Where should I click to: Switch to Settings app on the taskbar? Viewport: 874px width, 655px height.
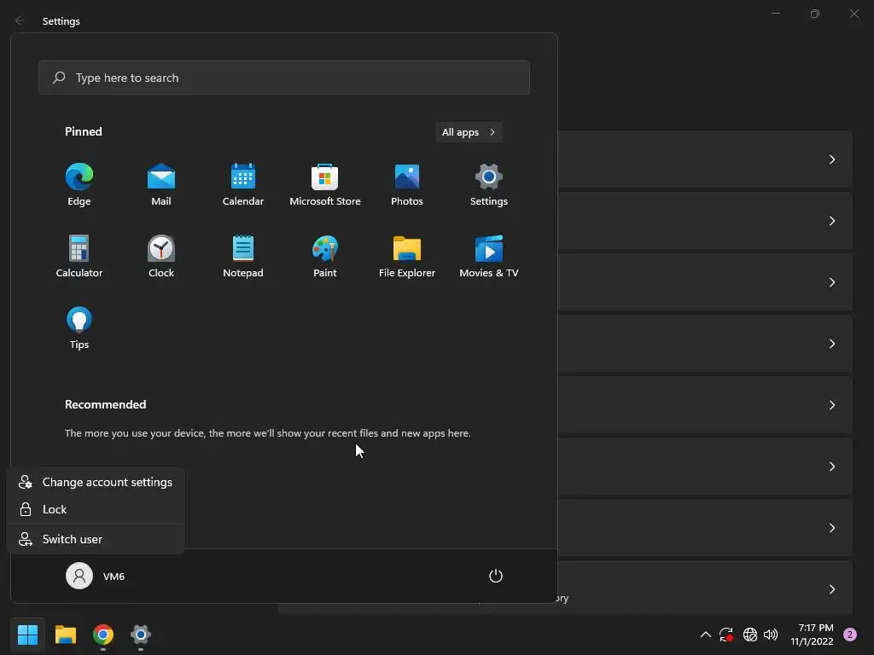click(141, 635)
